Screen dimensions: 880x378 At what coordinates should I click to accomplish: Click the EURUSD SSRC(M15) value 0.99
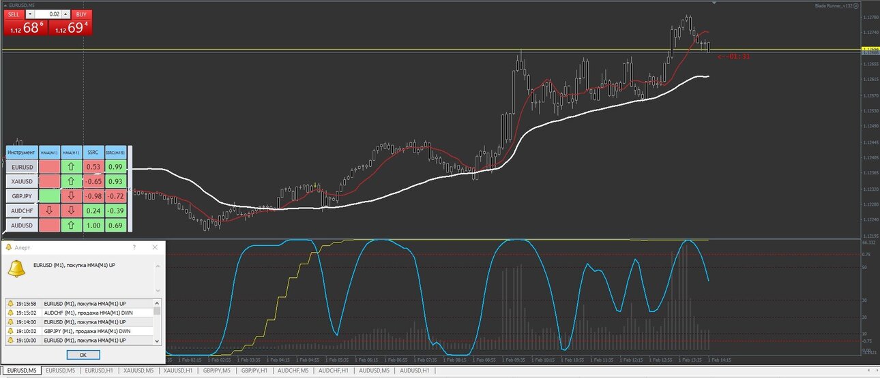[x=115, y=167]
